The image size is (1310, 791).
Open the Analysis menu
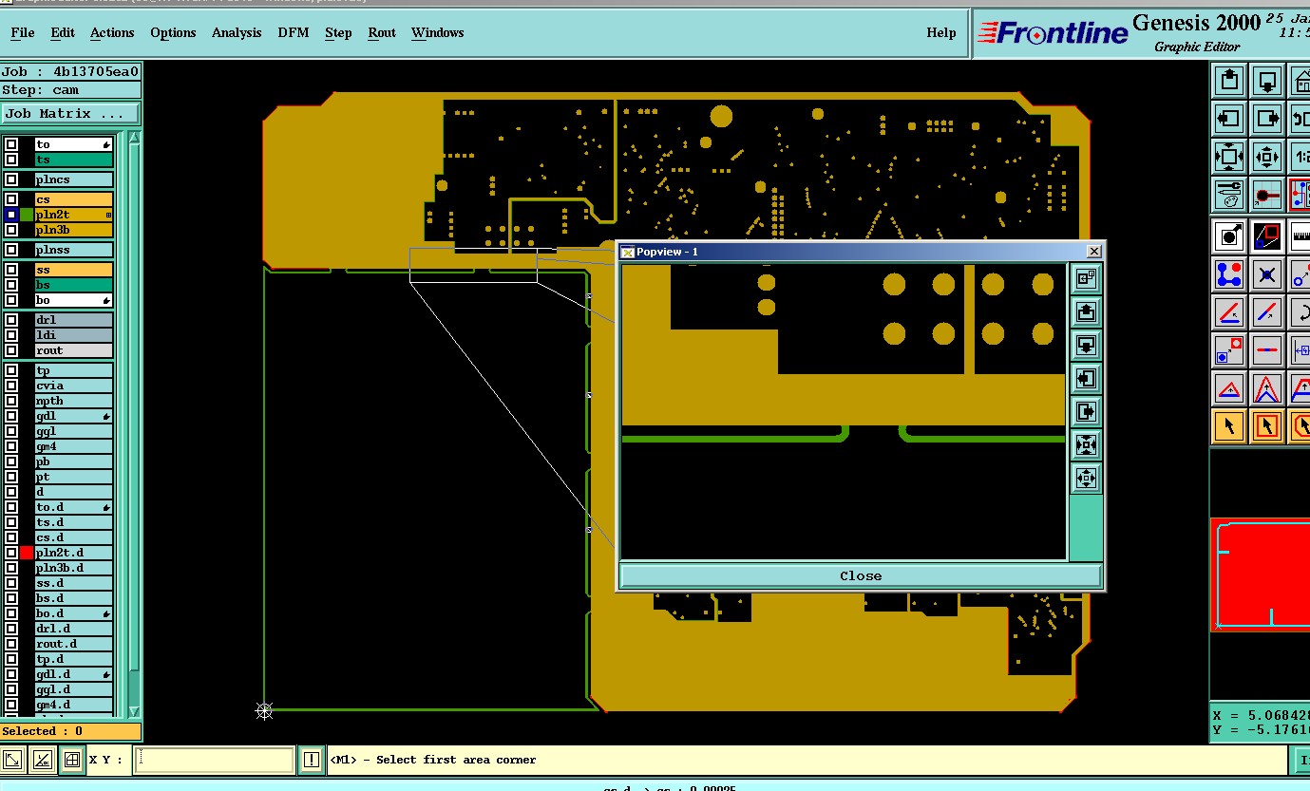coord(237,32)
